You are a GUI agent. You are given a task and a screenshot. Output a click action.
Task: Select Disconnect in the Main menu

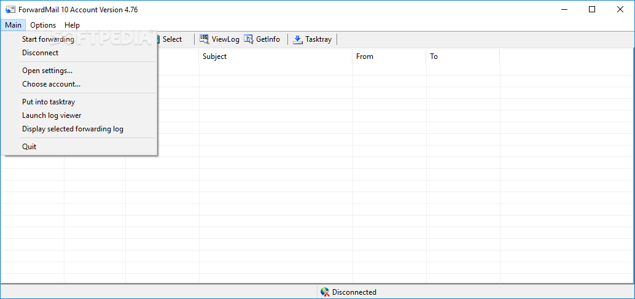coord(79,53)
